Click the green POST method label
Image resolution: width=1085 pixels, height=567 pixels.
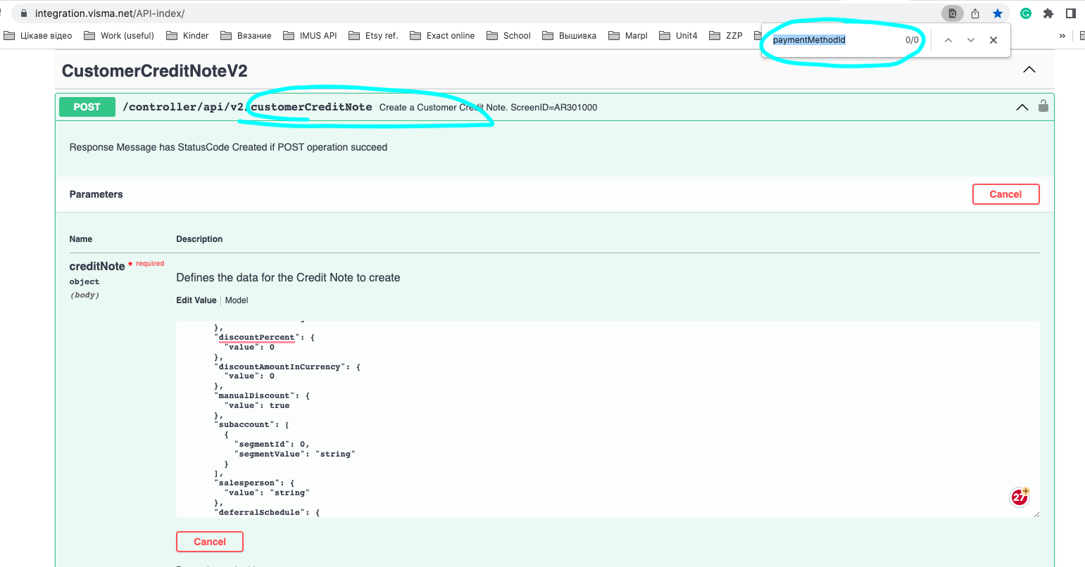[x=87, y=106]
